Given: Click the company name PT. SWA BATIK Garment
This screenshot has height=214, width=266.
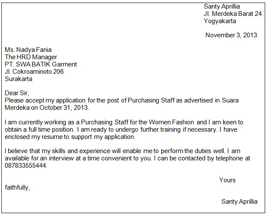Looking at the screenshot, I should [x=41, y=64].
